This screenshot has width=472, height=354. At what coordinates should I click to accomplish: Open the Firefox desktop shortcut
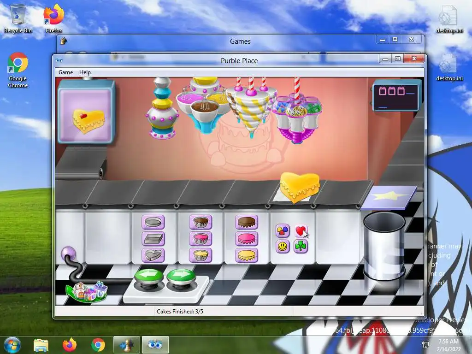(54, 18)
